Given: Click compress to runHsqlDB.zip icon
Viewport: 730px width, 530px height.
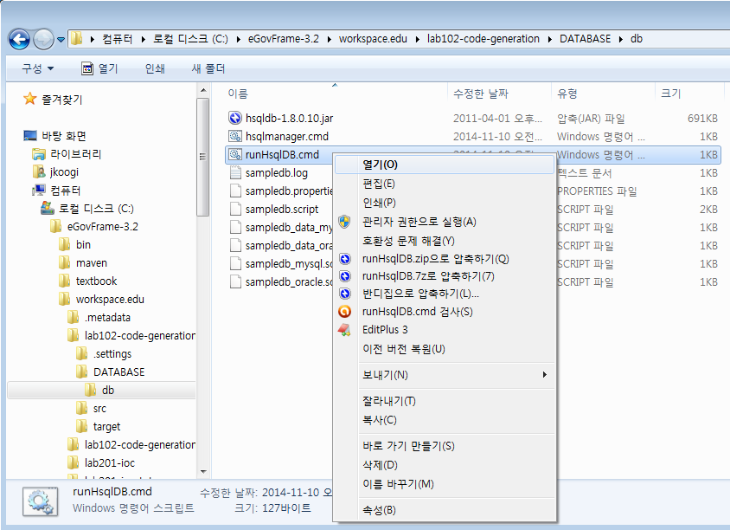Looking at the screenshot, I should click(344, 258).
